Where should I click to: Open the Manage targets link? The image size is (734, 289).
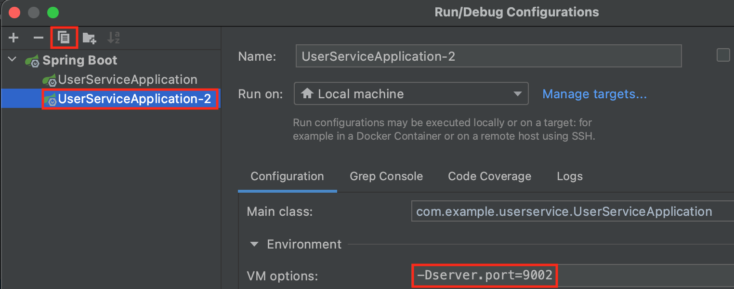(594, 94)
